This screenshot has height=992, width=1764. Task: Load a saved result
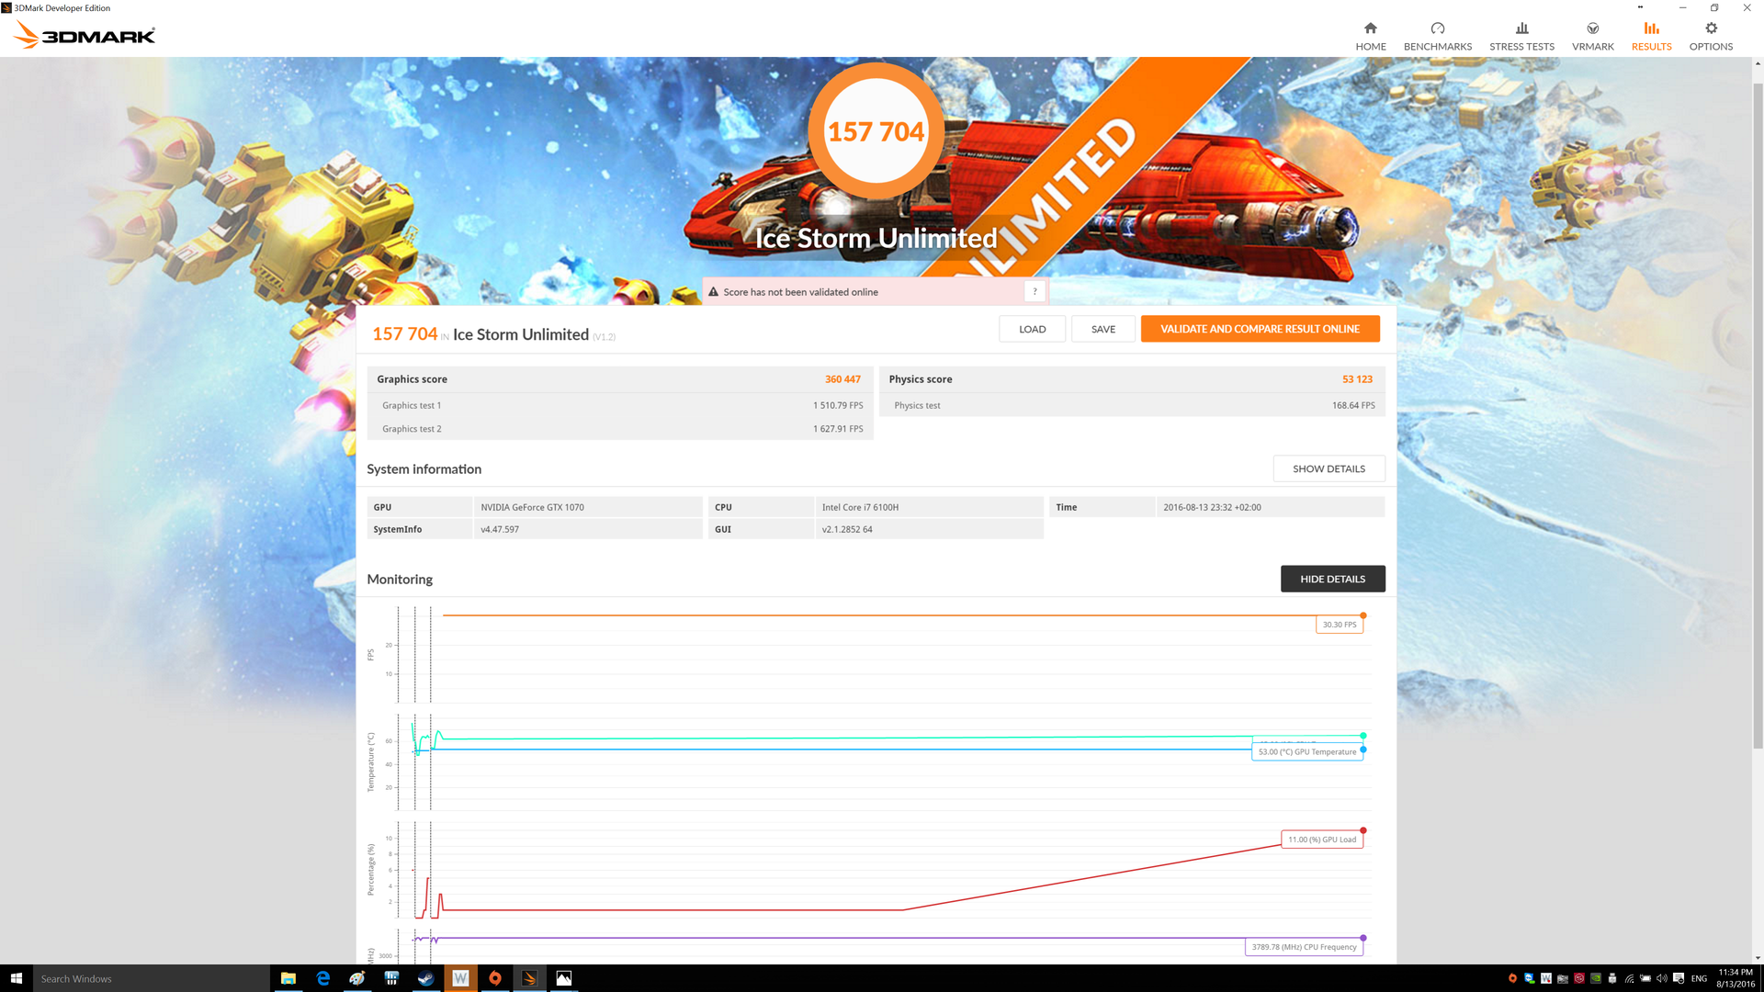[1032, 329]
